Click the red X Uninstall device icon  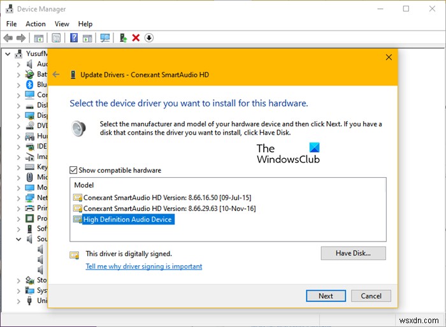coord(136,38)
